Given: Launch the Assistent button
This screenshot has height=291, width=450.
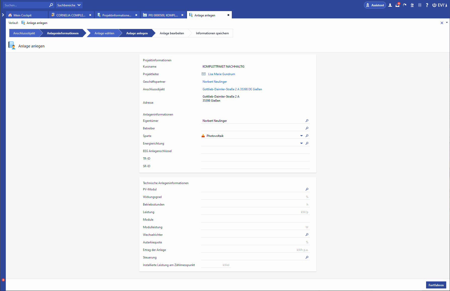Looking at the screenshot, I should click(x=375, y=5).
